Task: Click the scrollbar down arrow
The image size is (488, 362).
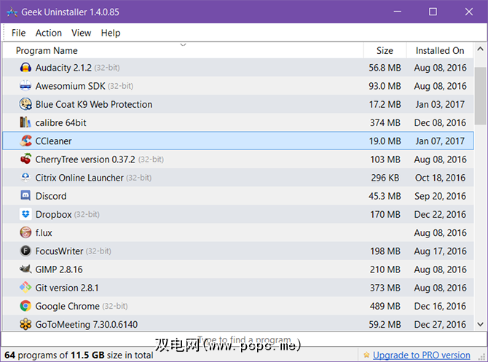Action: (480, 324)
